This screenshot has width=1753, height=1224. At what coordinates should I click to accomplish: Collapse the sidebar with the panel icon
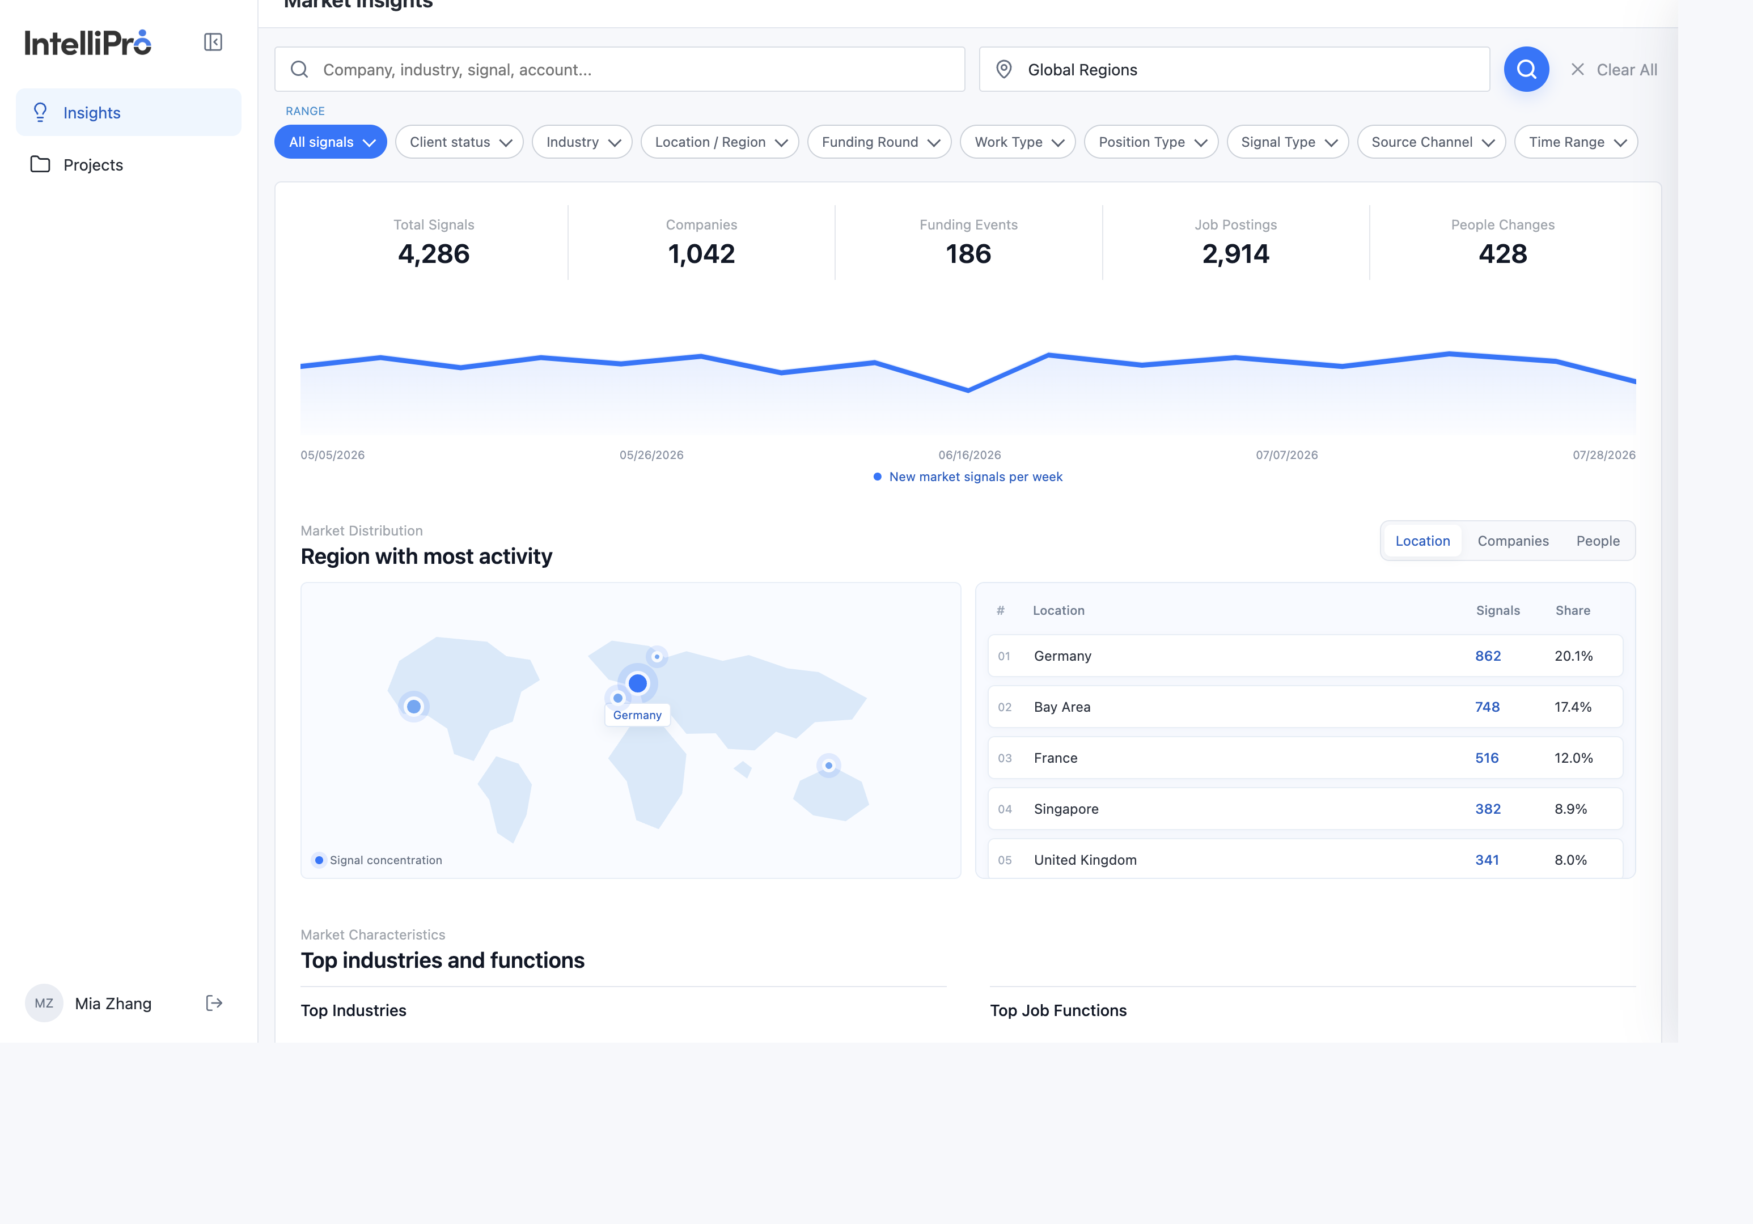pyautogui.click(x=213, y=42)
